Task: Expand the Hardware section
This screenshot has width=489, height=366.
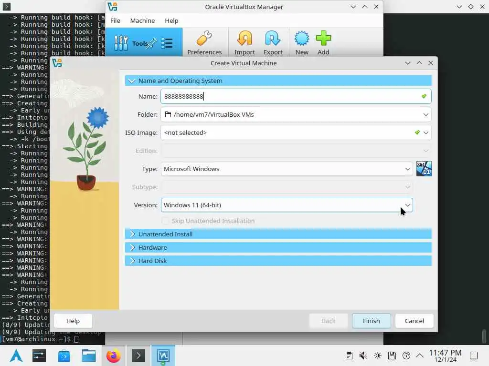Action: click(278, 247)
